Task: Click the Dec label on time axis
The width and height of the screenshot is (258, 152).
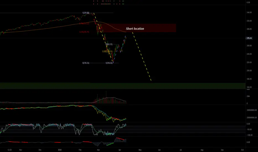Action: [x=40, y=150]
